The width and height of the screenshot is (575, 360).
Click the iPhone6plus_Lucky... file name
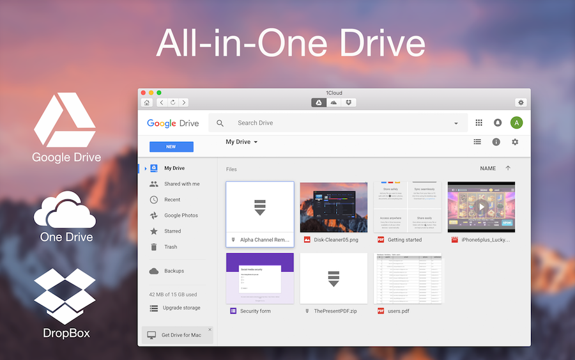pyautogui.click(x=486, y=240)
